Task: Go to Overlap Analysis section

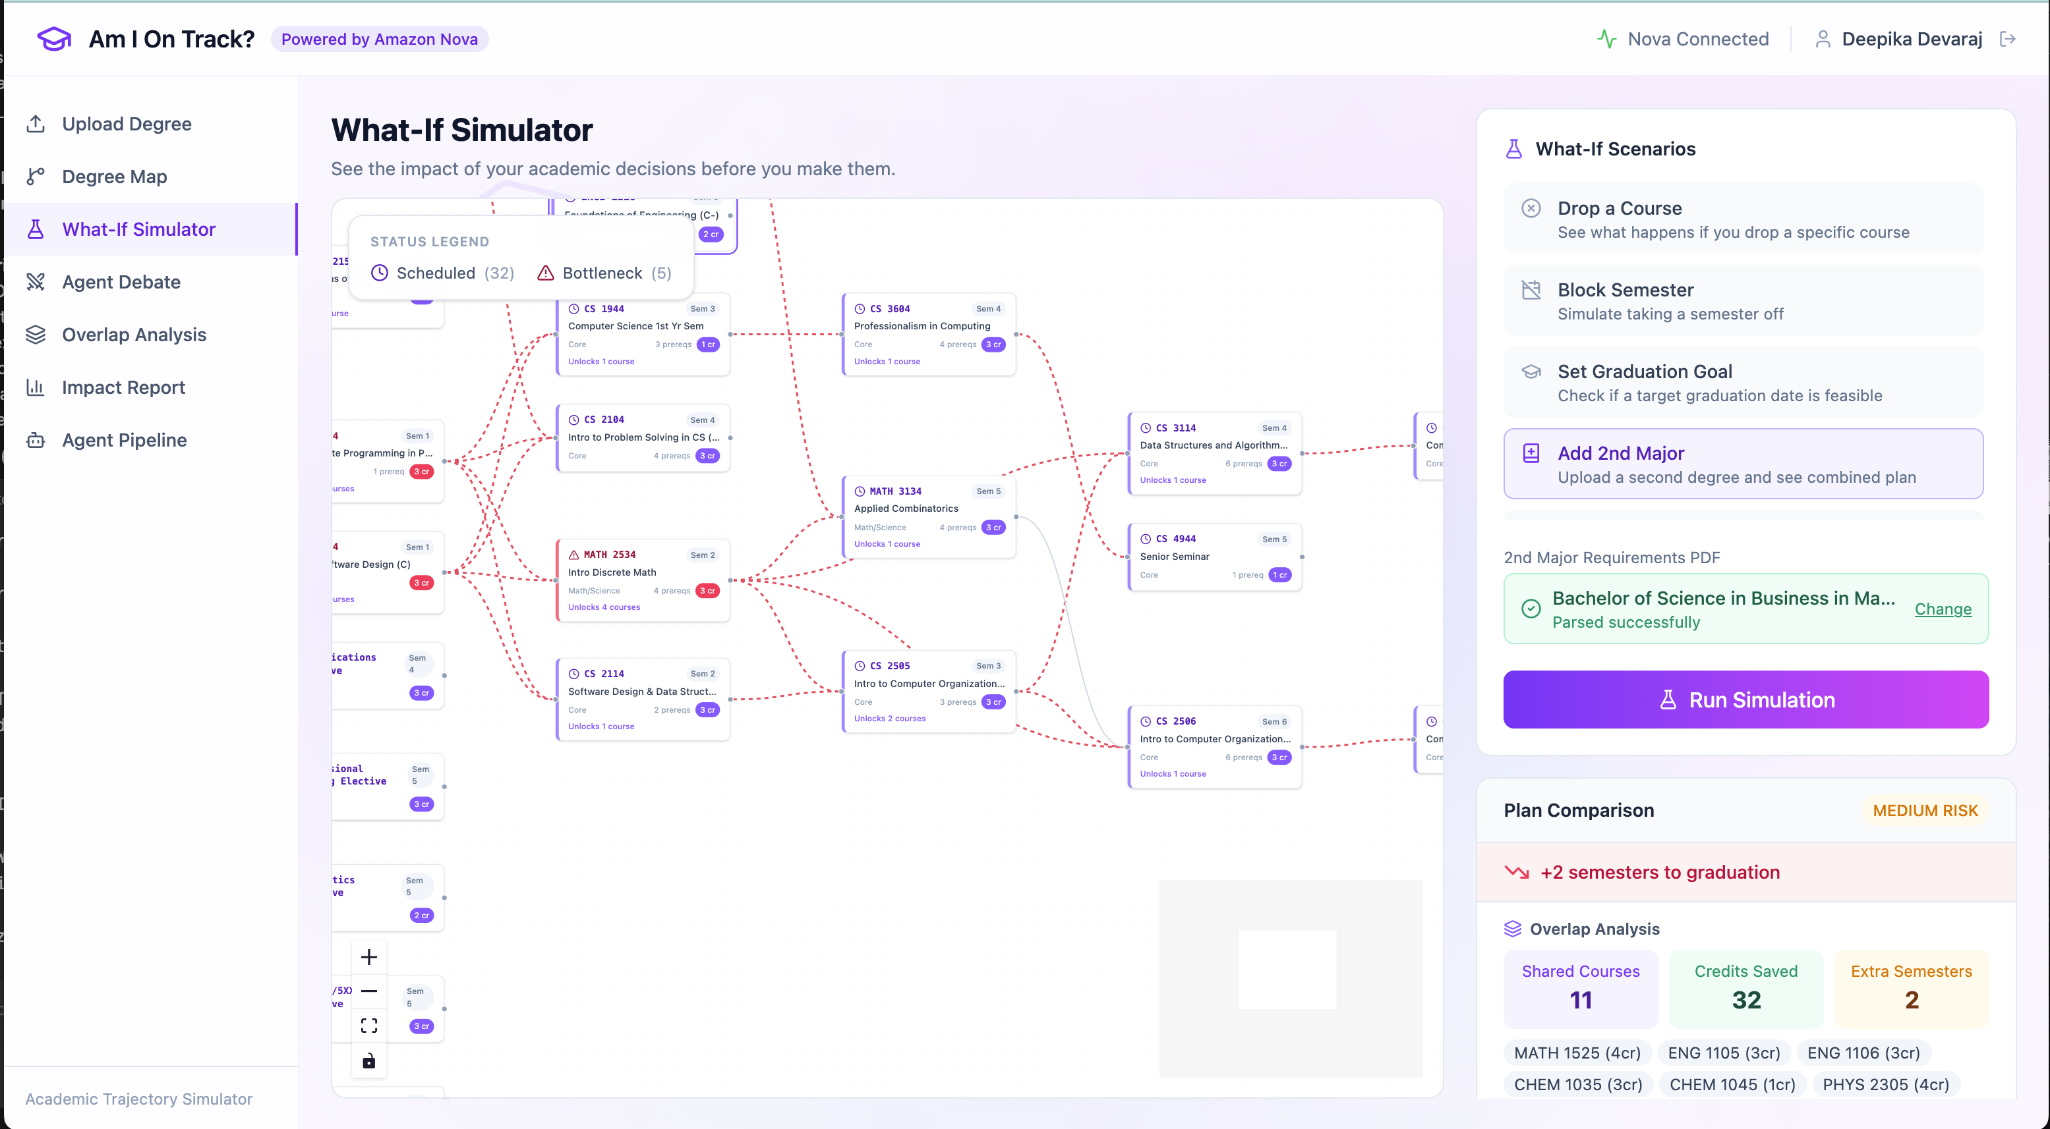Action: coord(134,335)
